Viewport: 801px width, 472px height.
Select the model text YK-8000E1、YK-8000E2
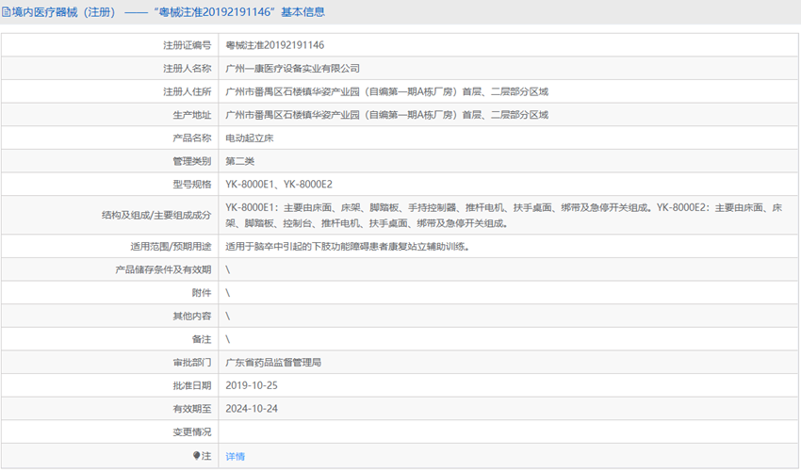point(279,184)
